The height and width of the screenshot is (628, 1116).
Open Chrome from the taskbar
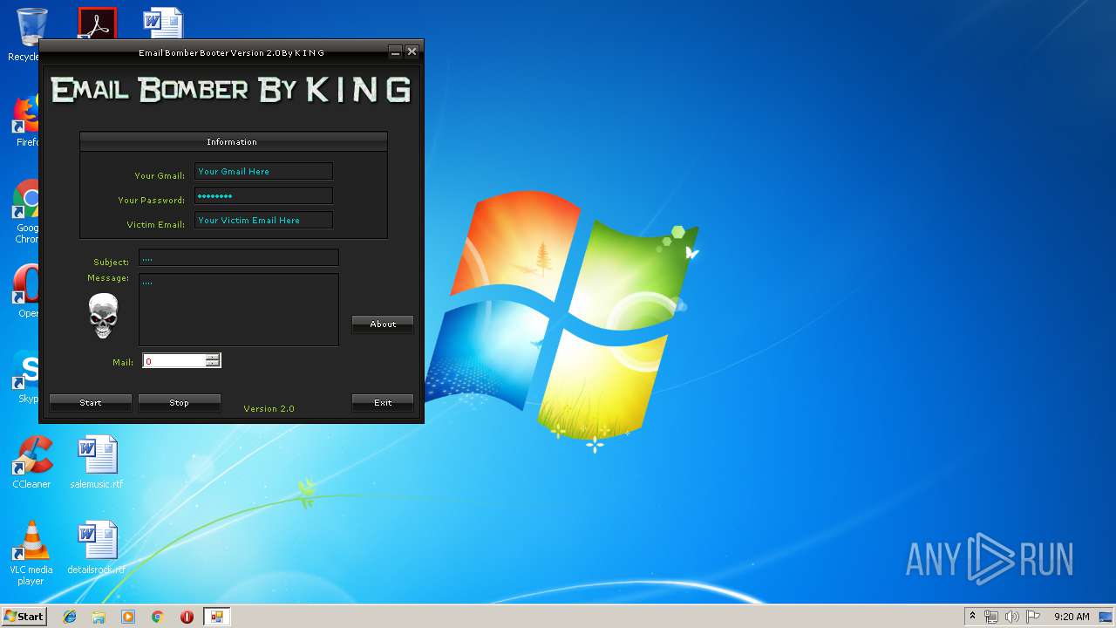click(x=158, y=617)
